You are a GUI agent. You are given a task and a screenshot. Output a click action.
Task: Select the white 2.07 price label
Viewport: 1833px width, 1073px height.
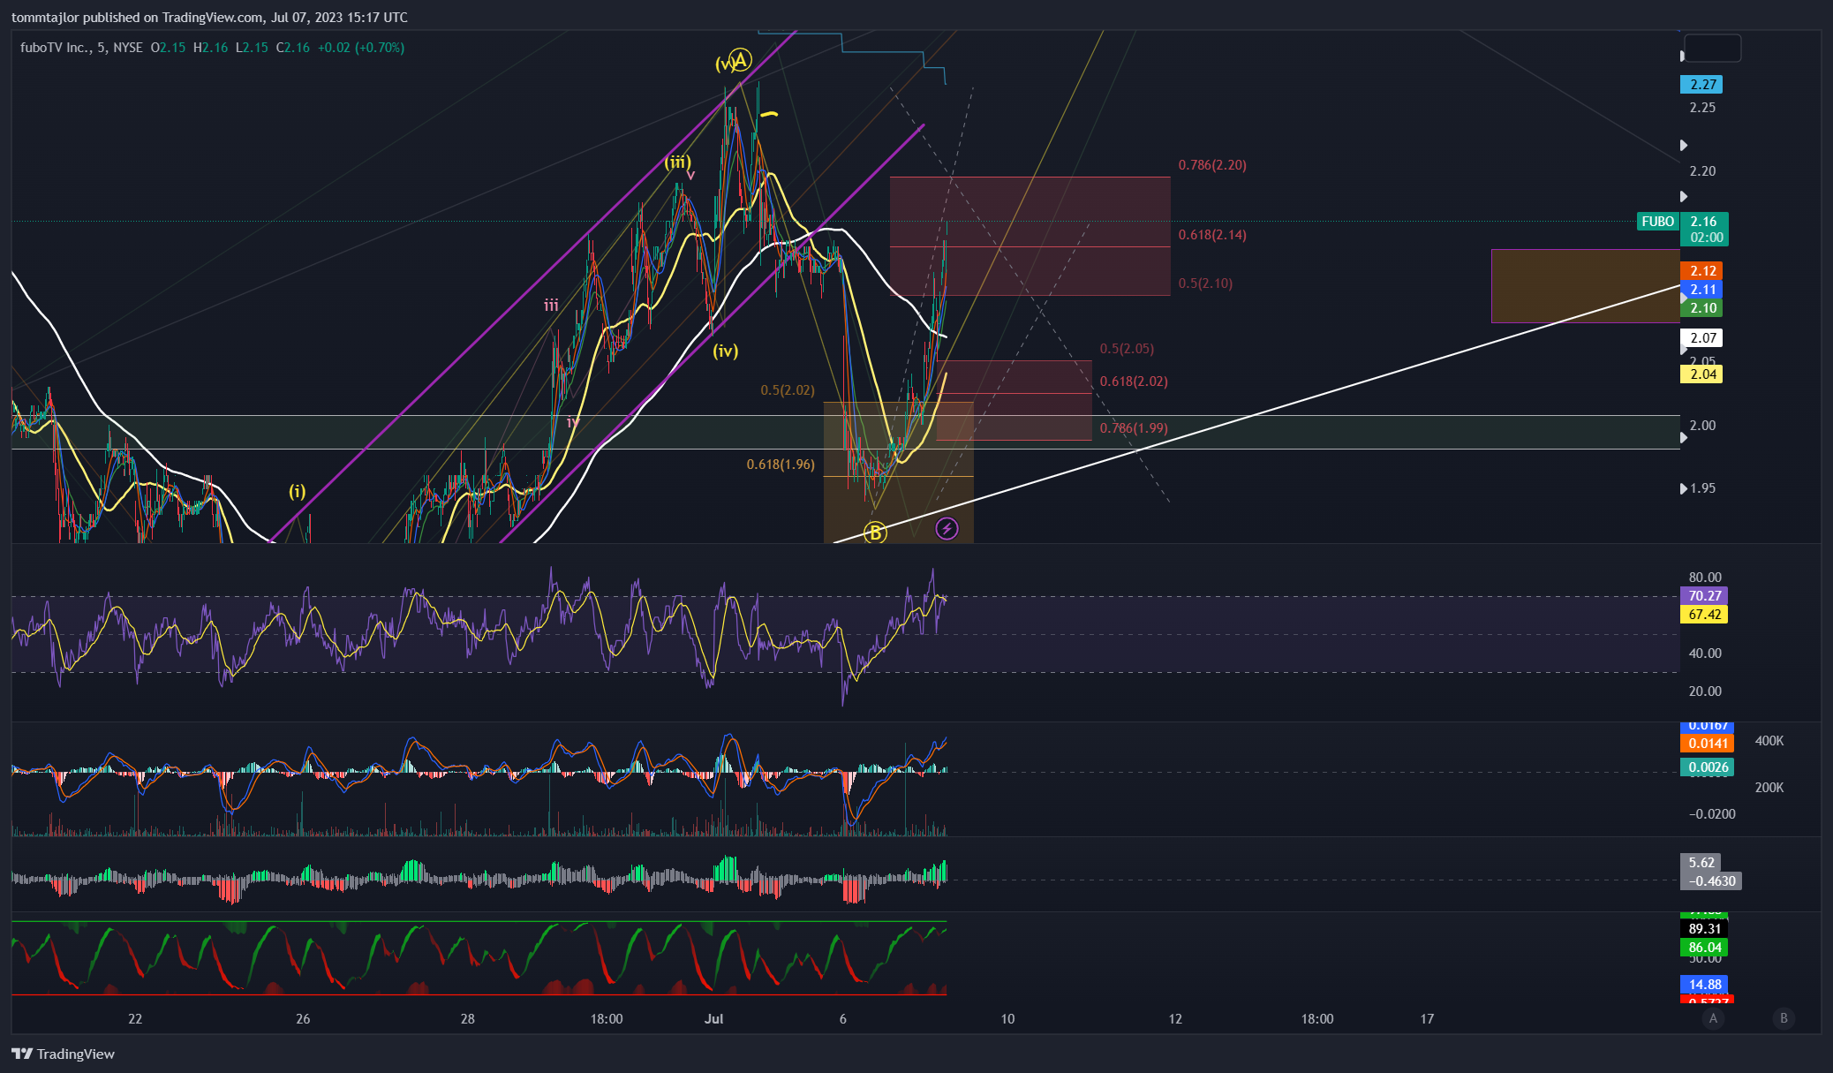coord(1701,338)
